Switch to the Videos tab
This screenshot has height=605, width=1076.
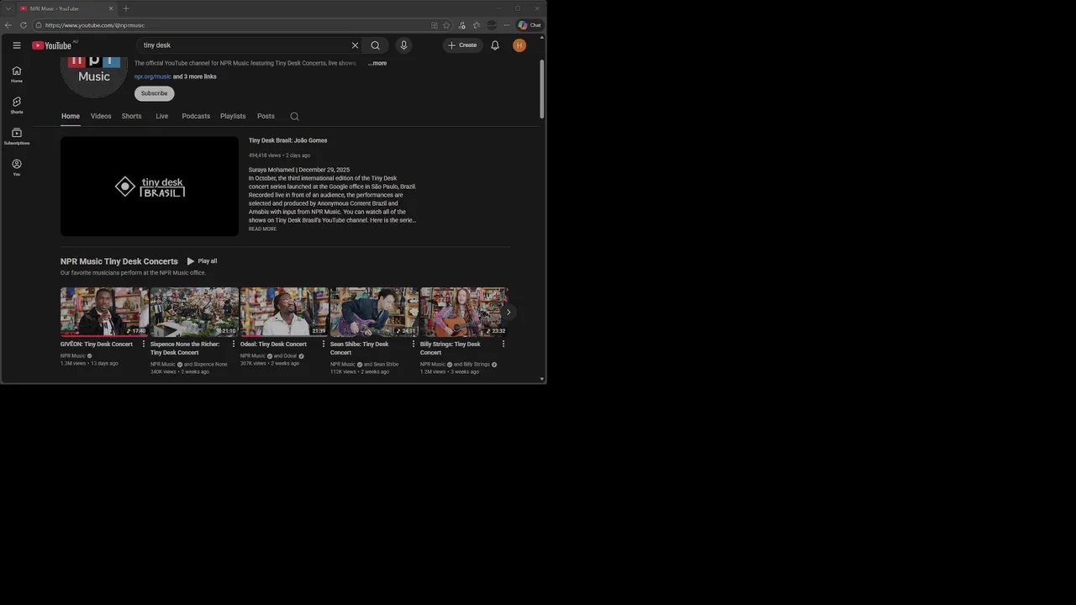click(x=101, y=116)
